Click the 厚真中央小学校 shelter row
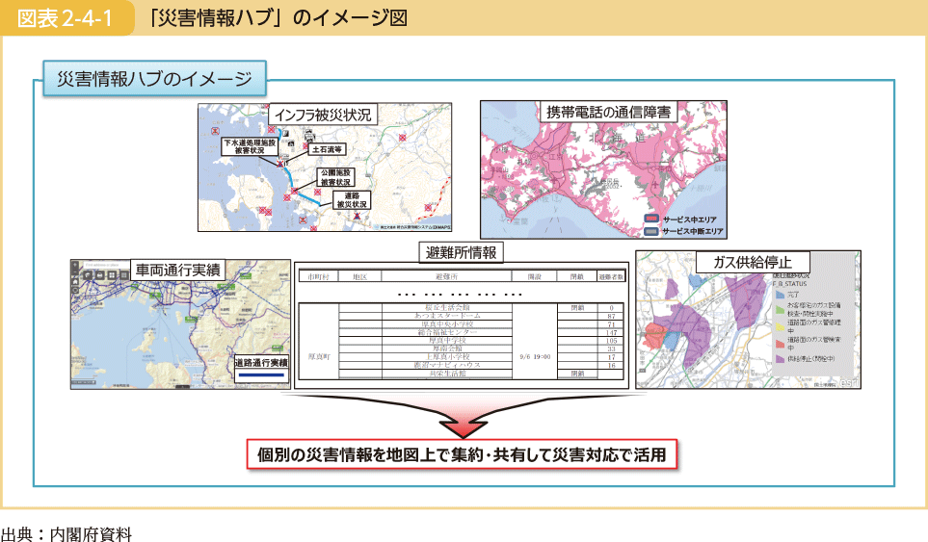 tap(447, 324)
